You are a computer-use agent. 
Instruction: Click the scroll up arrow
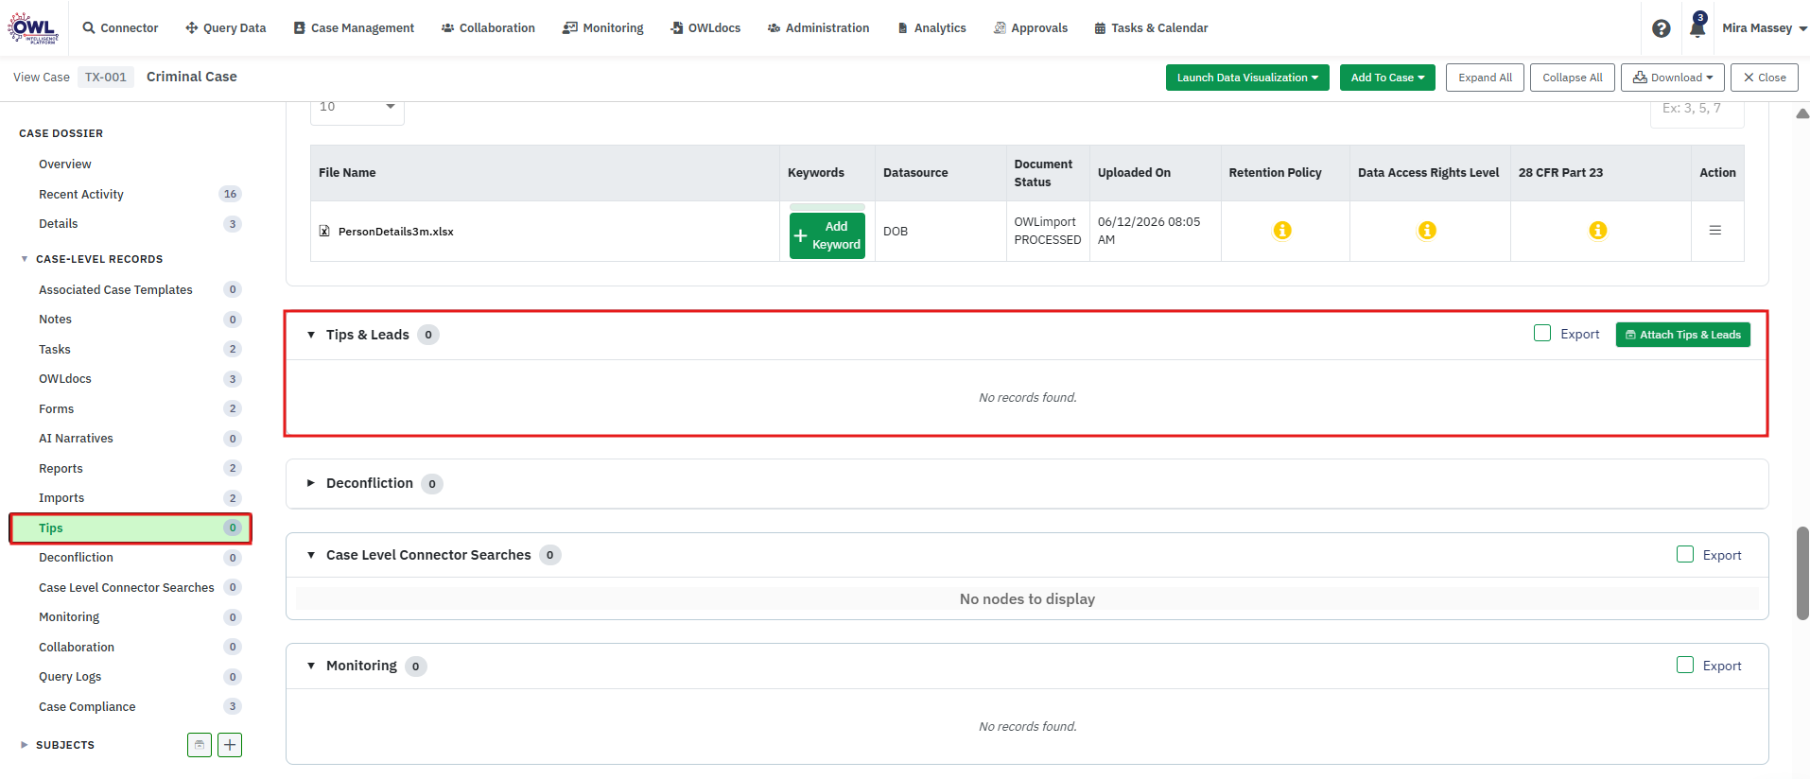1802,113
